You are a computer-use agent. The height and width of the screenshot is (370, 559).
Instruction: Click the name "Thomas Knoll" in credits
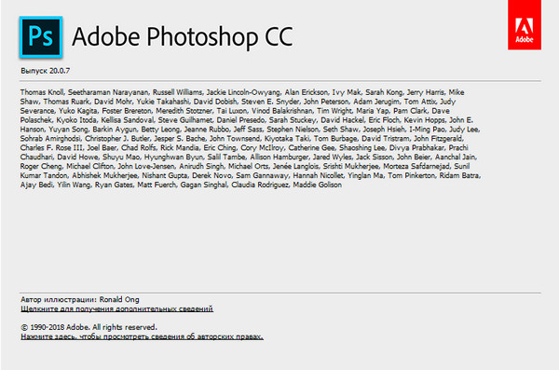42,92
